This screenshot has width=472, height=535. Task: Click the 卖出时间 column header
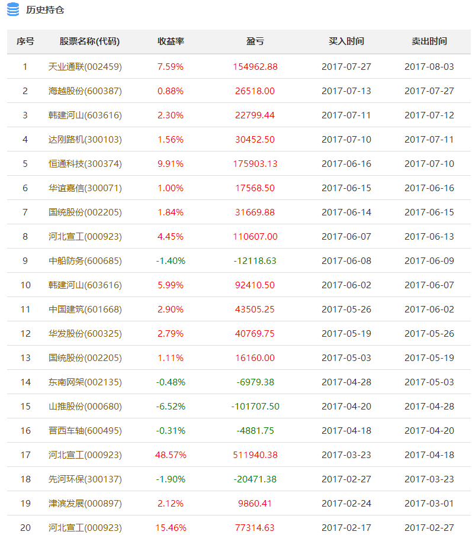point(429,41)
